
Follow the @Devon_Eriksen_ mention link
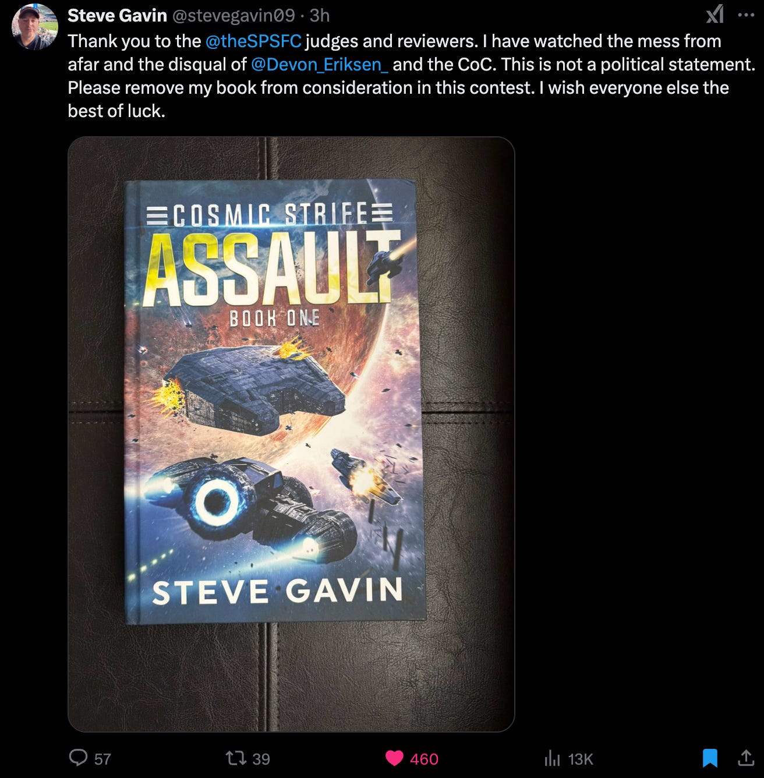click(319, 64)
